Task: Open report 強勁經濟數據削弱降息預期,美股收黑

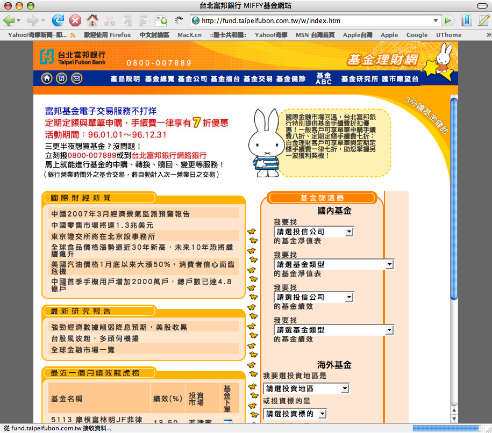Action: point(119,327)
